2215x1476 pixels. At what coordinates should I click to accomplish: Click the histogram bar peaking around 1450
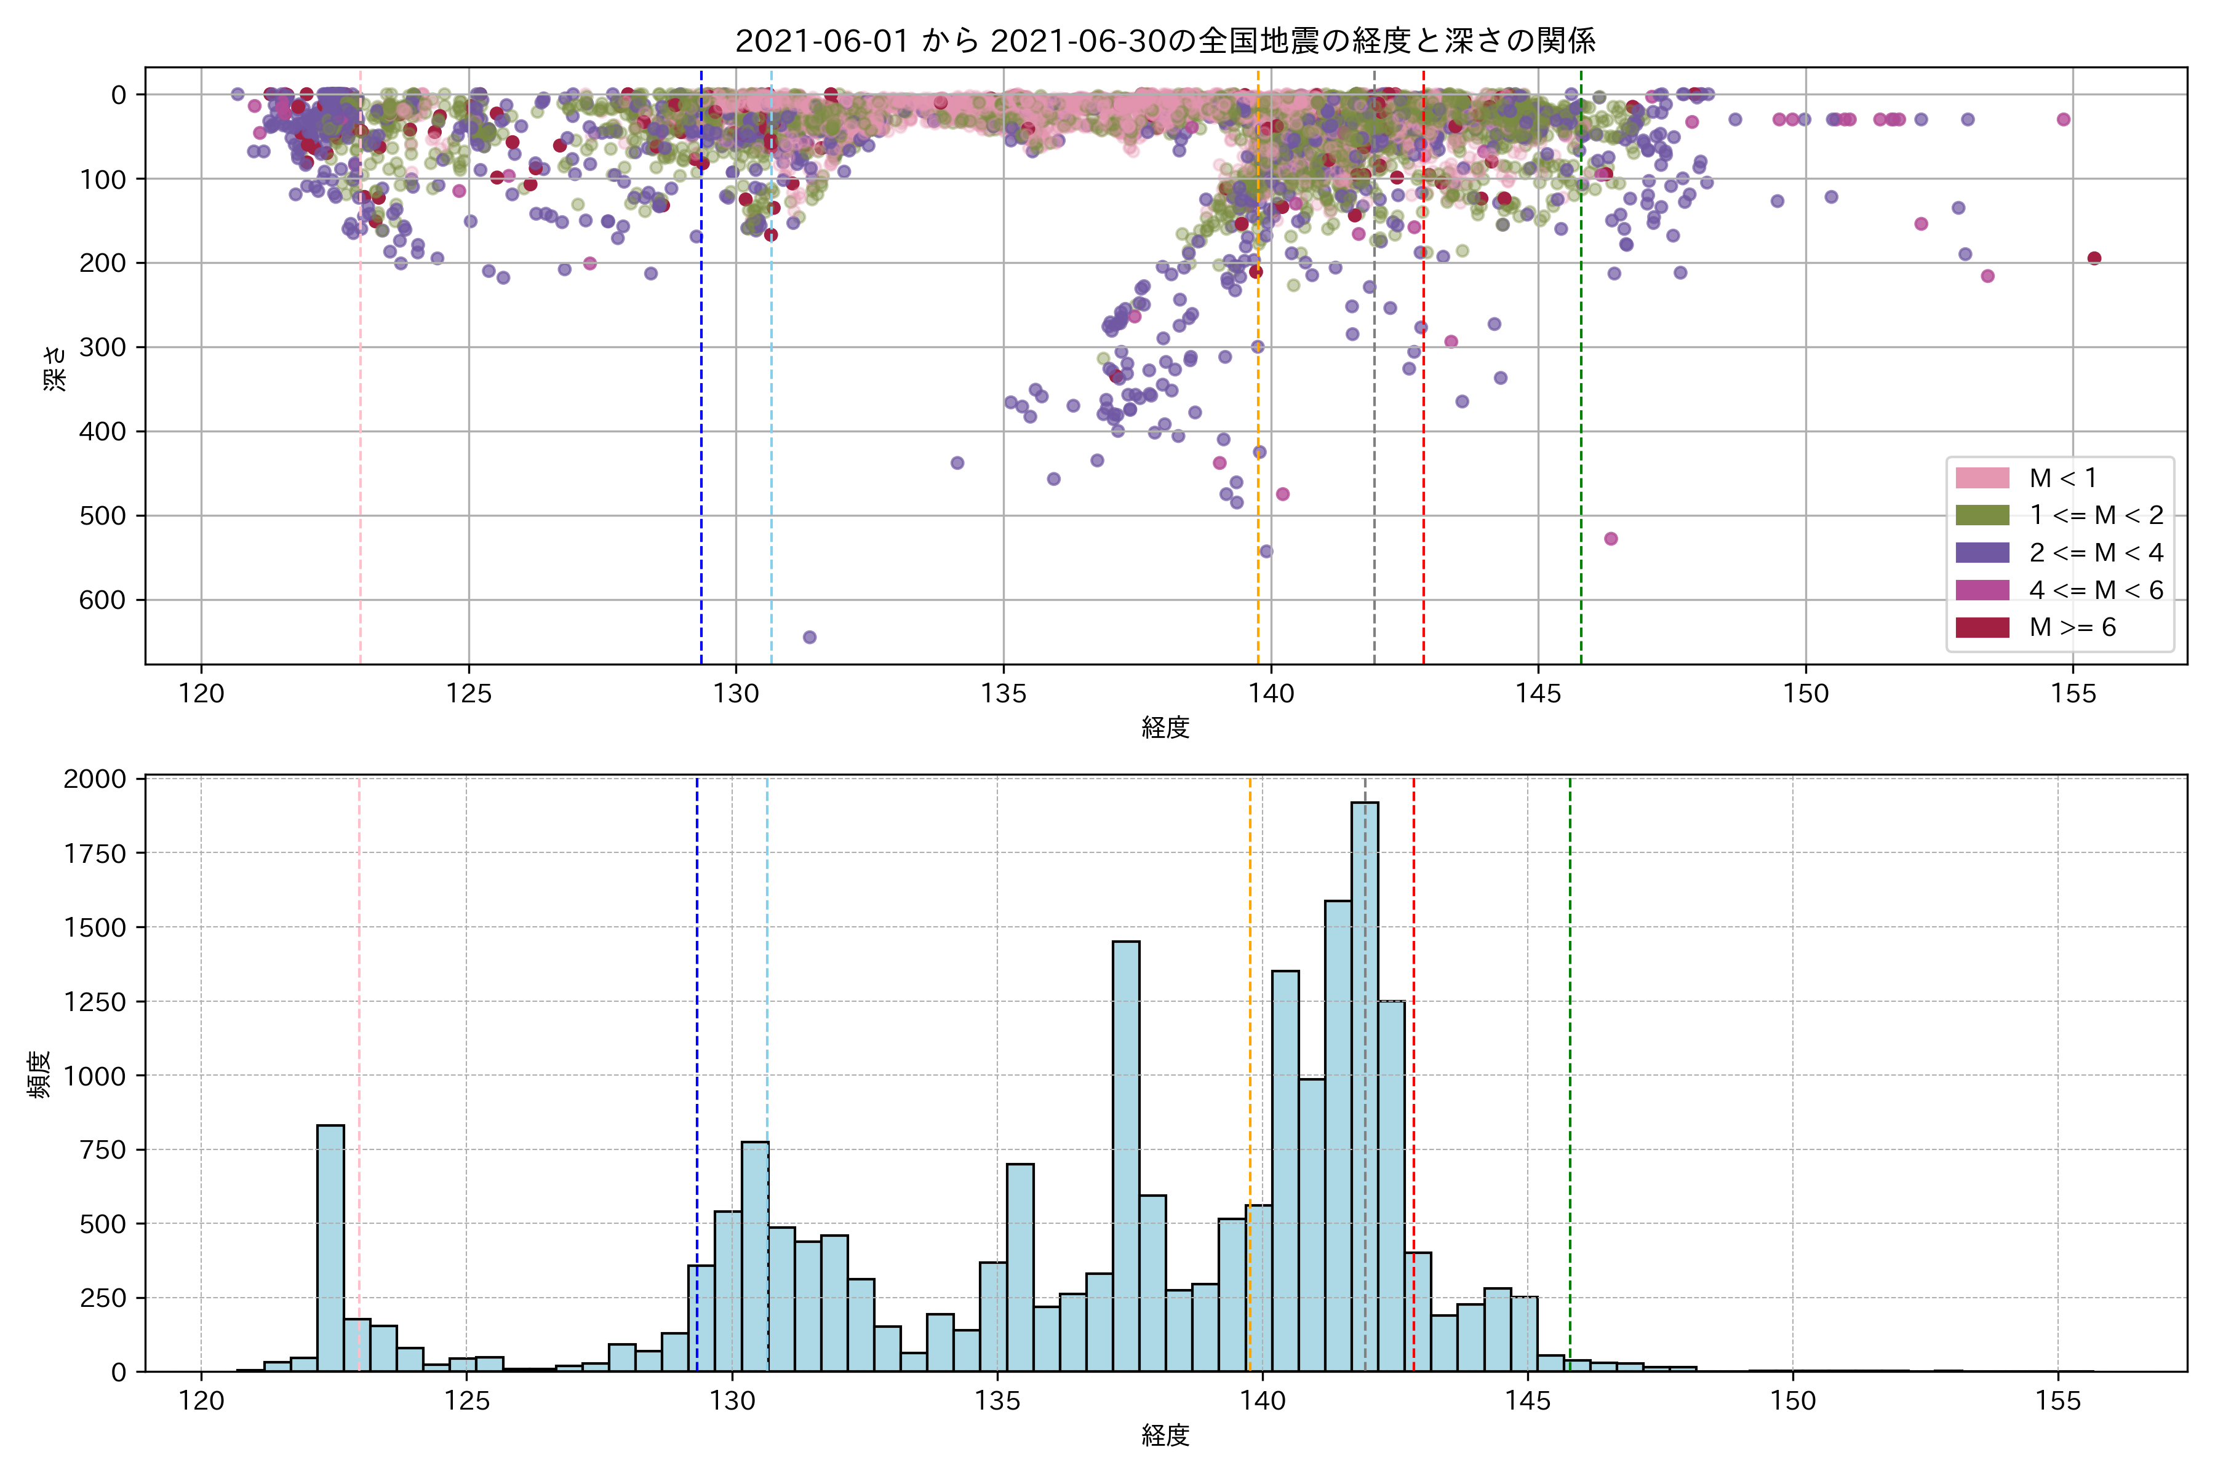pyautogui.click(x=1125, y=1158)
